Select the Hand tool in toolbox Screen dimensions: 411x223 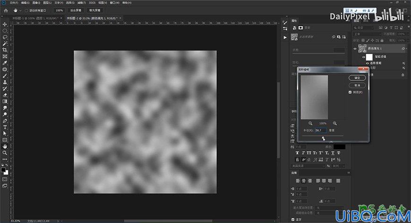(5, 146)
